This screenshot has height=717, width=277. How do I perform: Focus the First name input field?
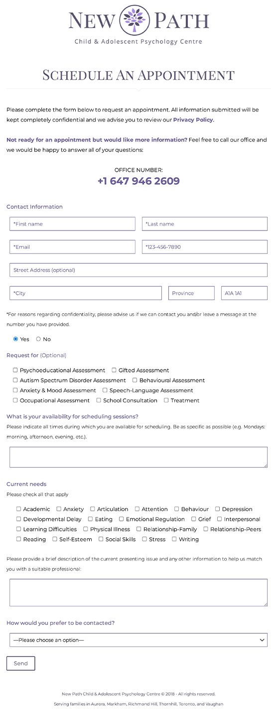pos(72,224)
